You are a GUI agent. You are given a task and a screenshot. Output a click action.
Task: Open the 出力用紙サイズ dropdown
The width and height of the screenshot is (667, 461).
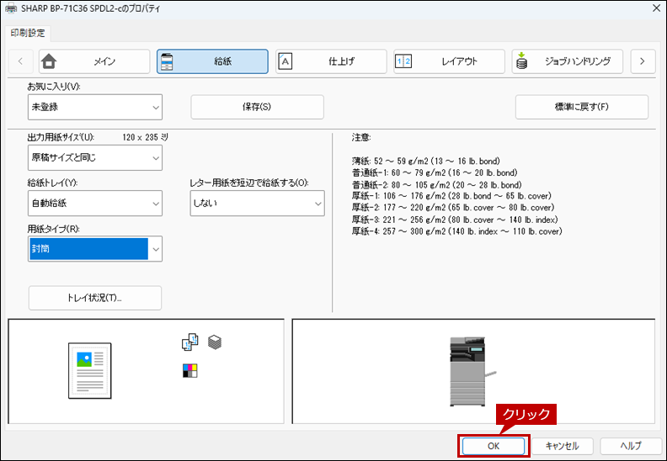point(94,157)
